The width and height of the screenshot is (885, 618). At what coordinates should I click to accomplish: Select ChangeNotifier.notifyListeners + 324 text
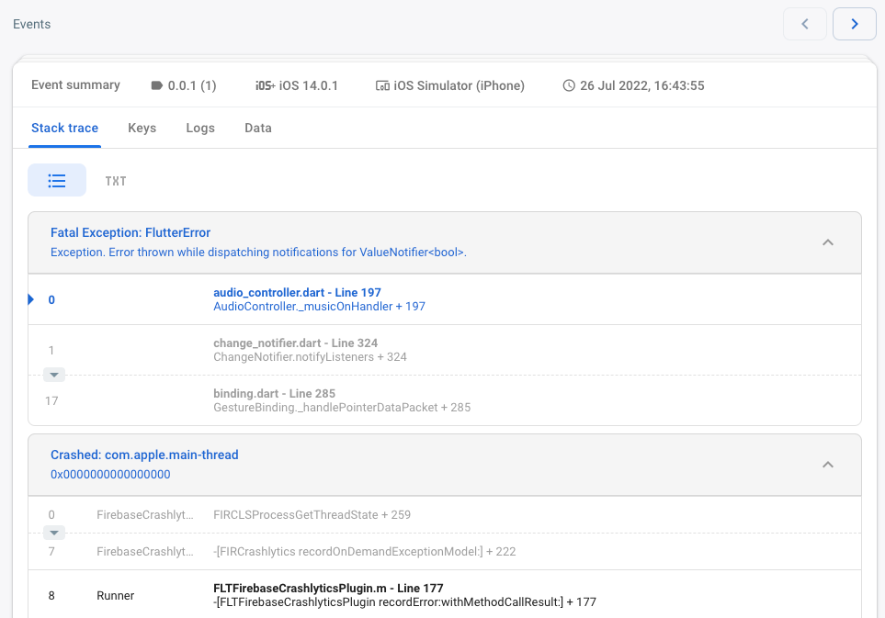(x=310, y=357)
